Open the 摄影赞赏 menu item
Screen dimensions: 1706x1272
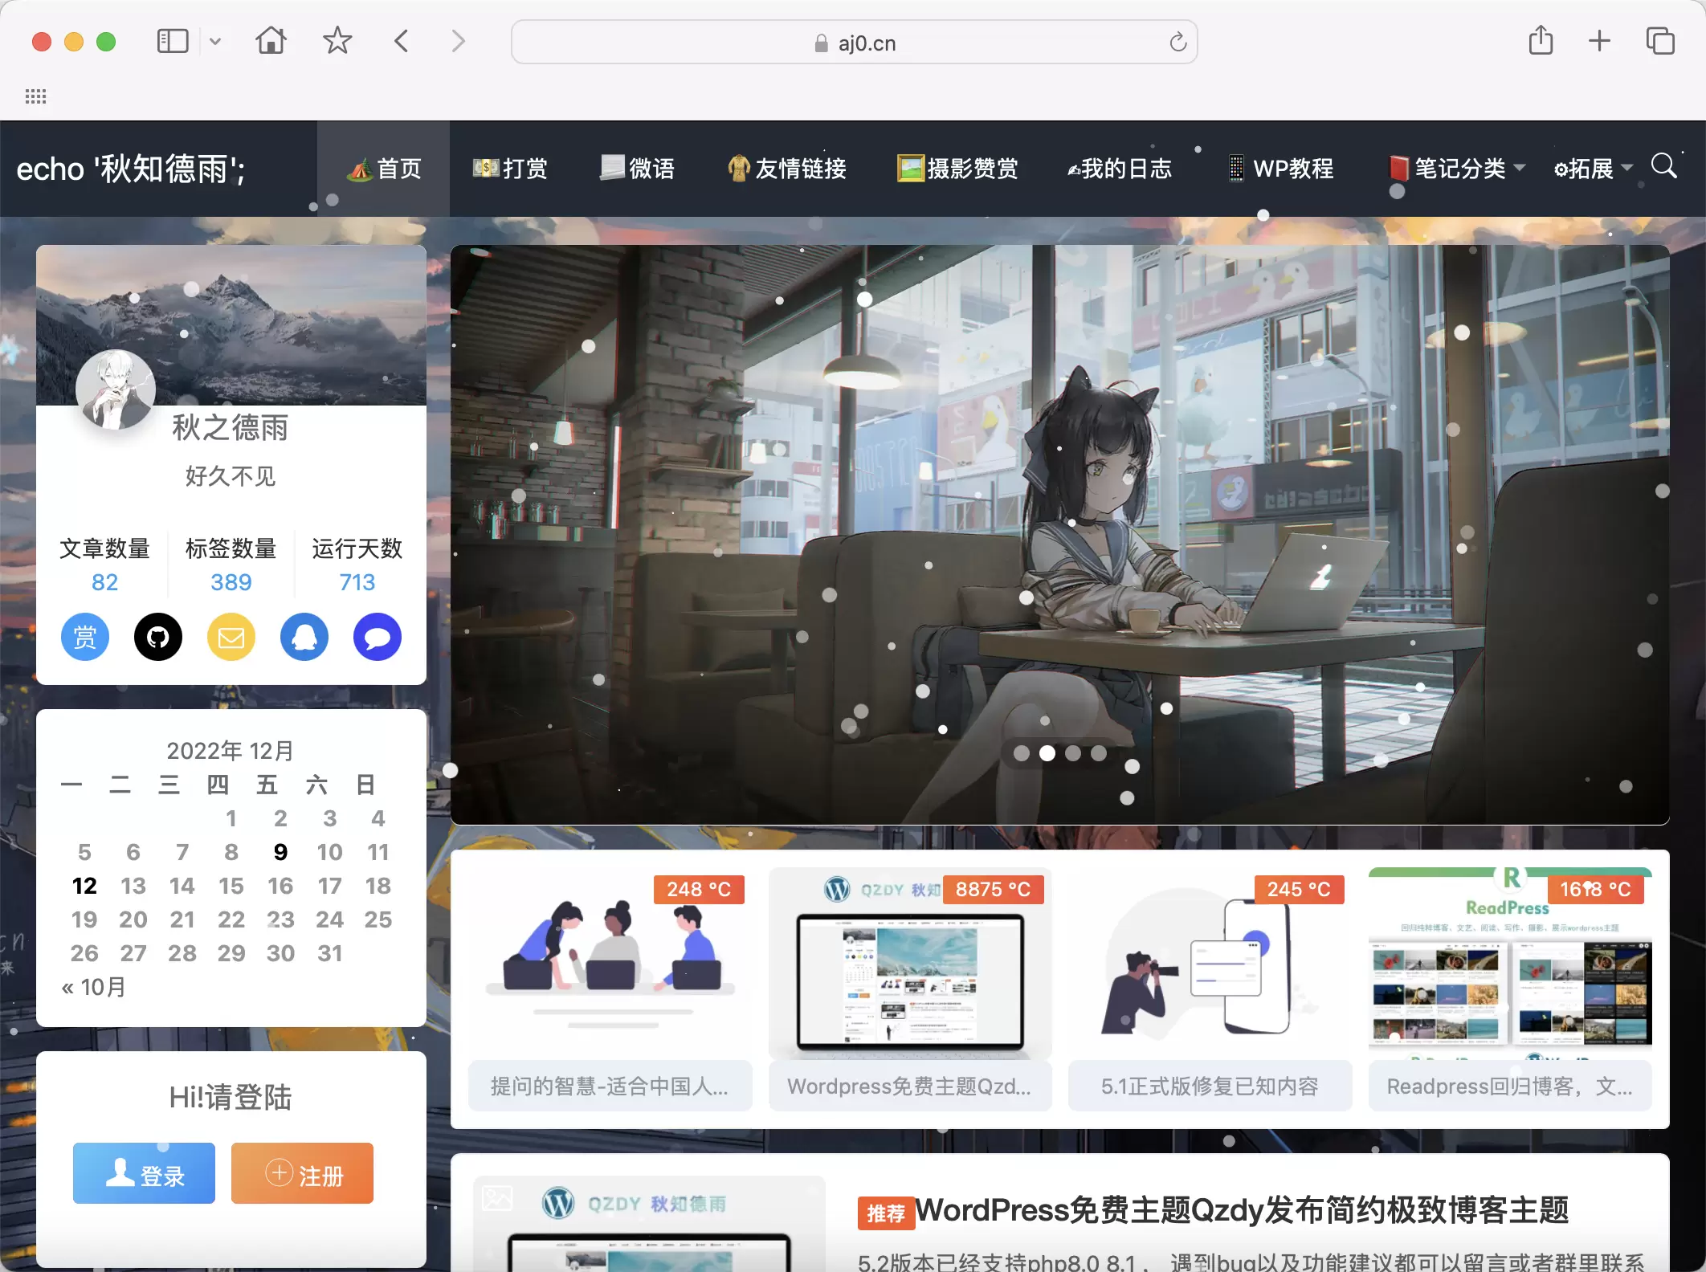pos(959,168)
